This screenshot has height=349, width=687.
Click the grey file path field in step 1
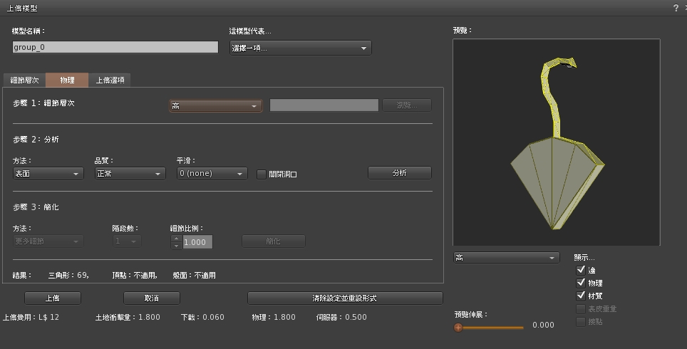[x=324, y=105]
